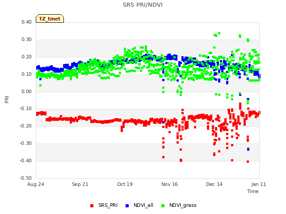The height and width of the screenshot is (214, 286).
Task: Click the Aug 24 x-axis tick label
Action: [36, 184]
